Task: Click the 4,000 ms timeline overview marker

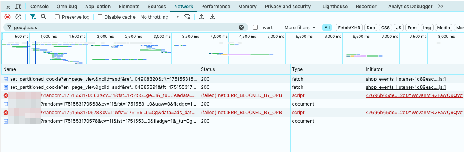Action: click(219, 37)
